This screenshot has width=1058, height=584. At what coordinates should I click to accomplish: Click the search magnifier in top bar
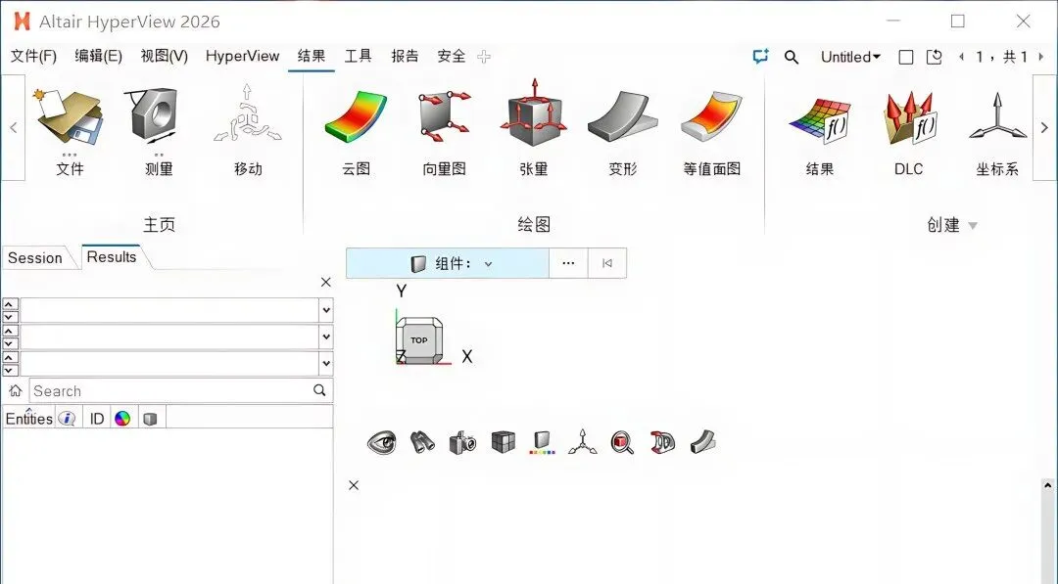coord(792,58)
